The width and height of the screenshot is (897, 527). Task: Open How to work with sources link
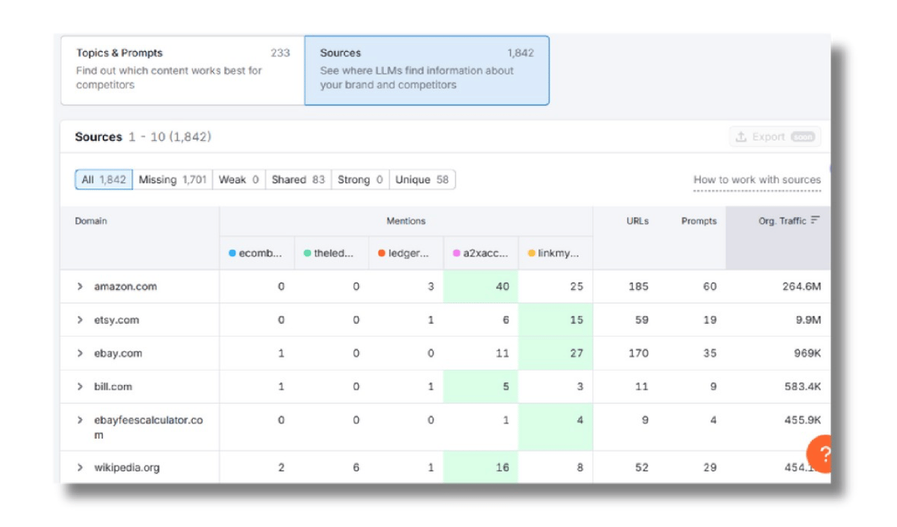click(x=757, y=180)
